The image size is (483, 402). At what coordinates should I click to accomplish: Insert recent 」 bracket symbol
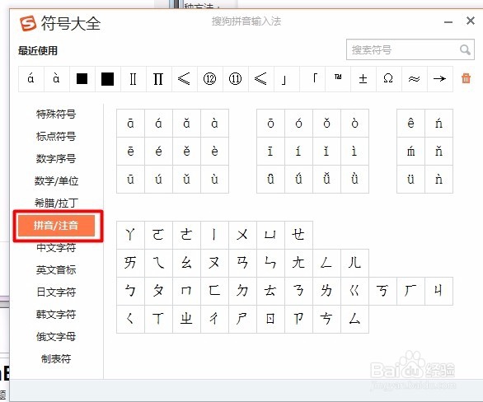pos(287,79)
